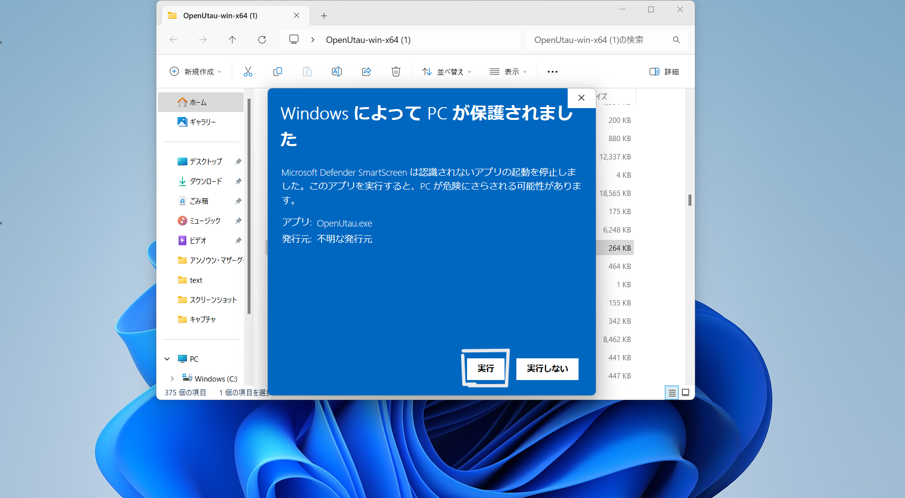Select Windows (C:) drive
The height and width of the screenshot is (498, 905).
210,379
